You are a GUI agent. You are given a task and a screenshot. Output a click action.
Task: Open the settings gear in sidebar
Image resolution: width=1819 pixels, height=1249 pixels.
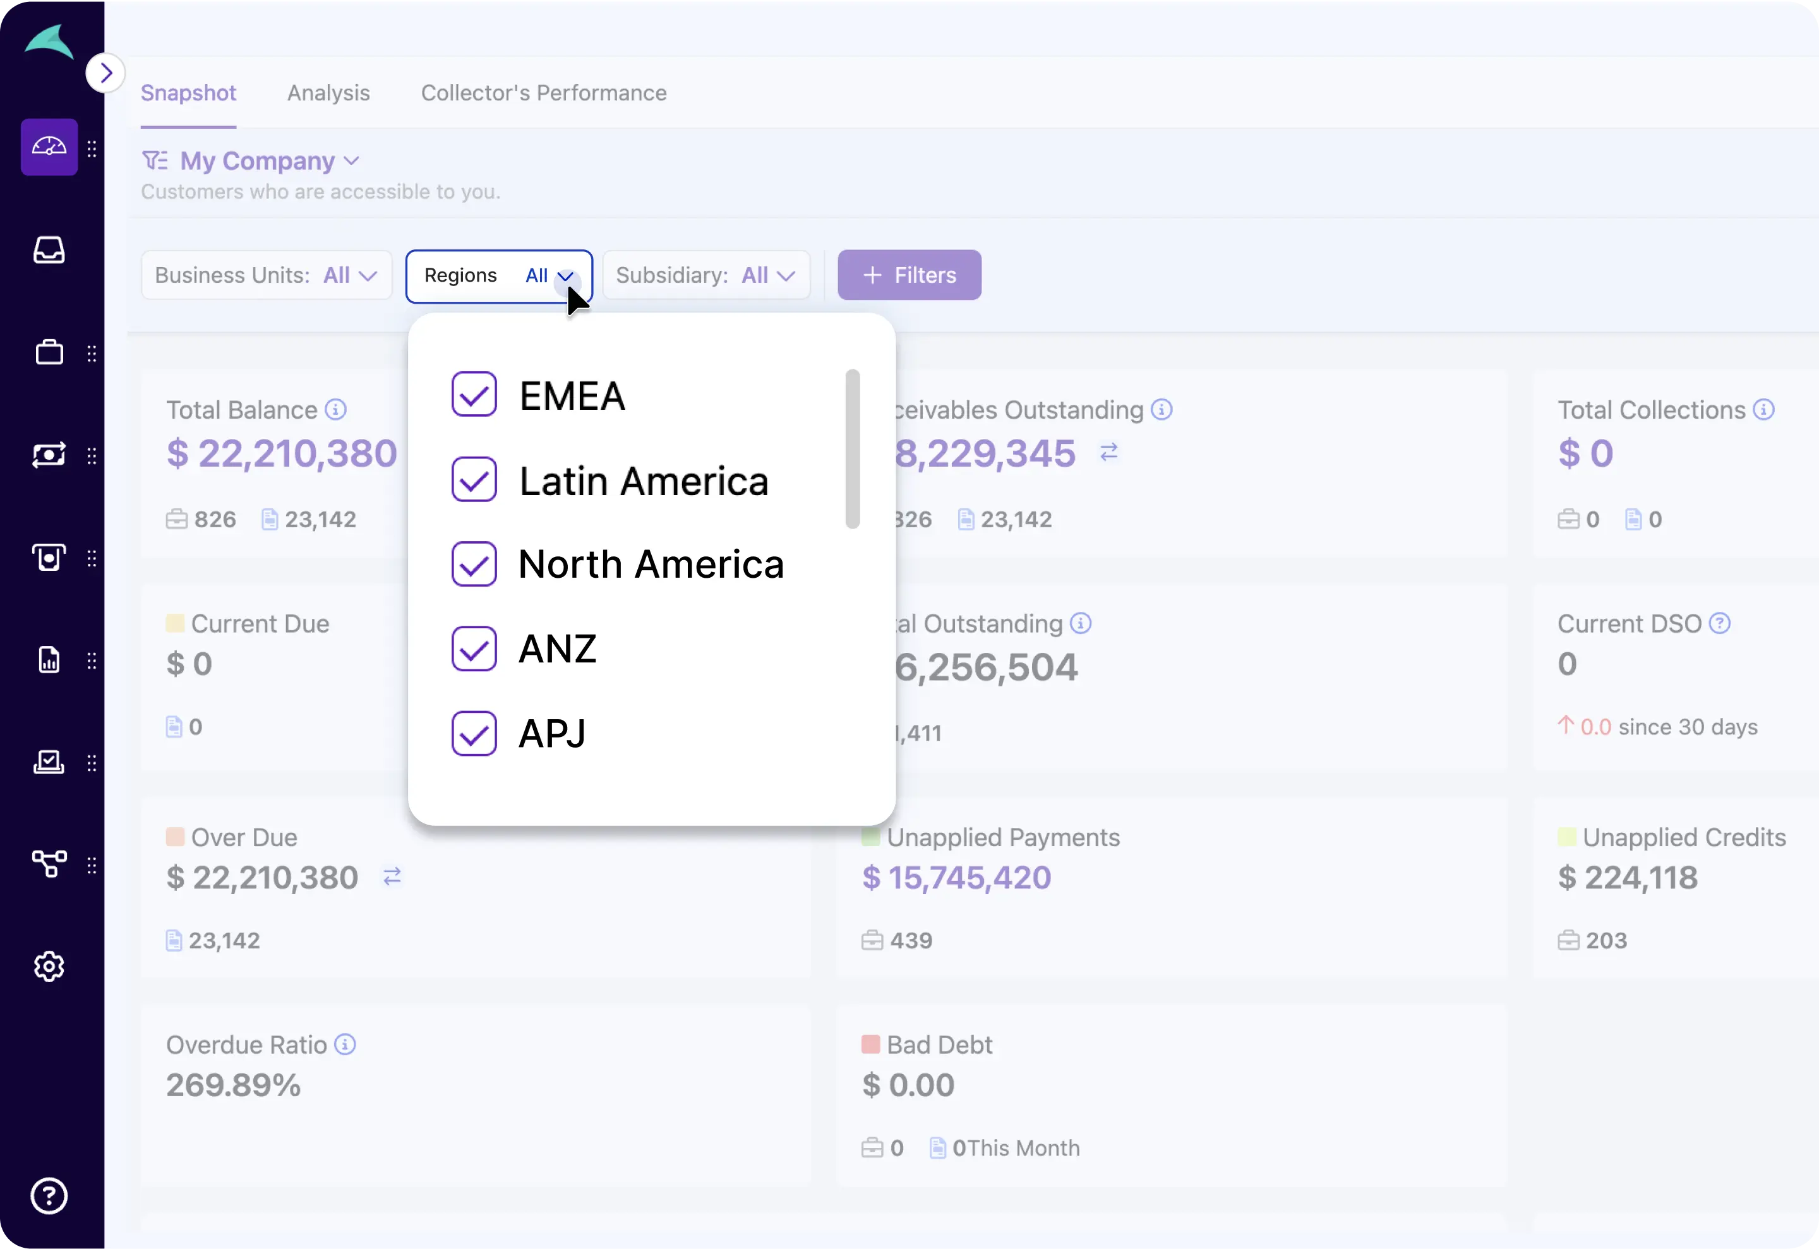click(x=49, y=967)
